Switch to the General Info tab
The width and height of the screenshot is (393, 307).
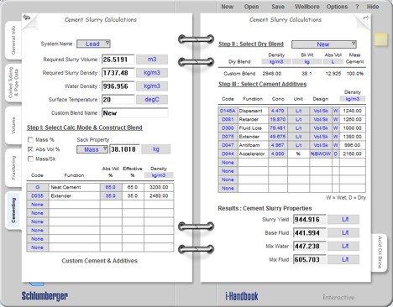point(13,40)
